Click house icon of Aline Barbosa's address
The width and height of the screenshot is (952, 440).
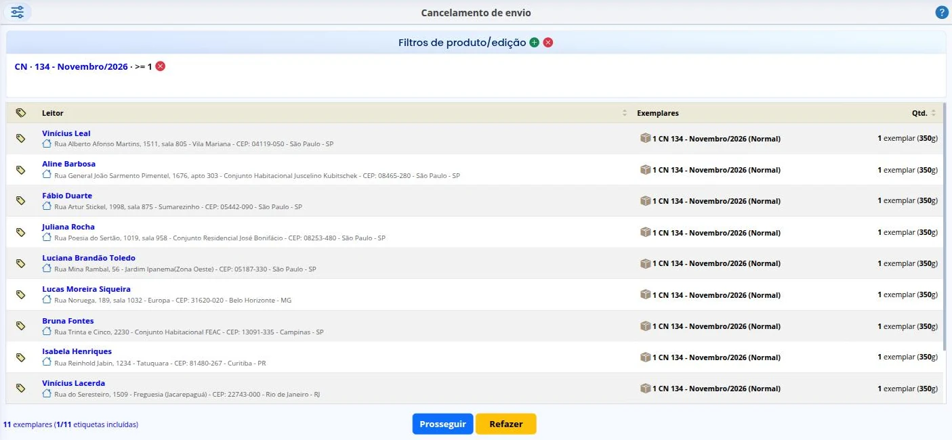pos(47,174)
